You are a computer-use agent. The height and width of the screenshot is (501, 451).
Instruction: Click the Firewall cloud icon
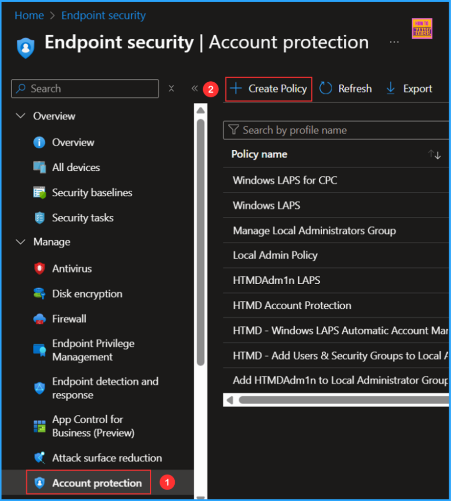click(x=39, y=319)
